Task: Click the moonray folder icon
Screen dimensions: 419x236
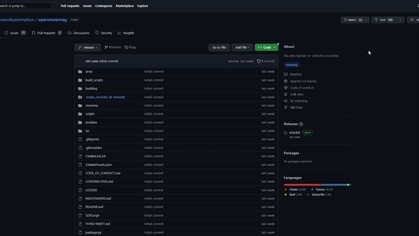Action: coord(80,106)
